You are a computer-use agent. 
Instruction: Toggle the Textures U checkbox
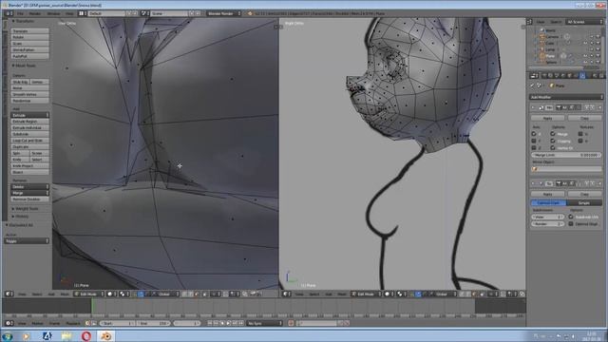click(580, 134)
